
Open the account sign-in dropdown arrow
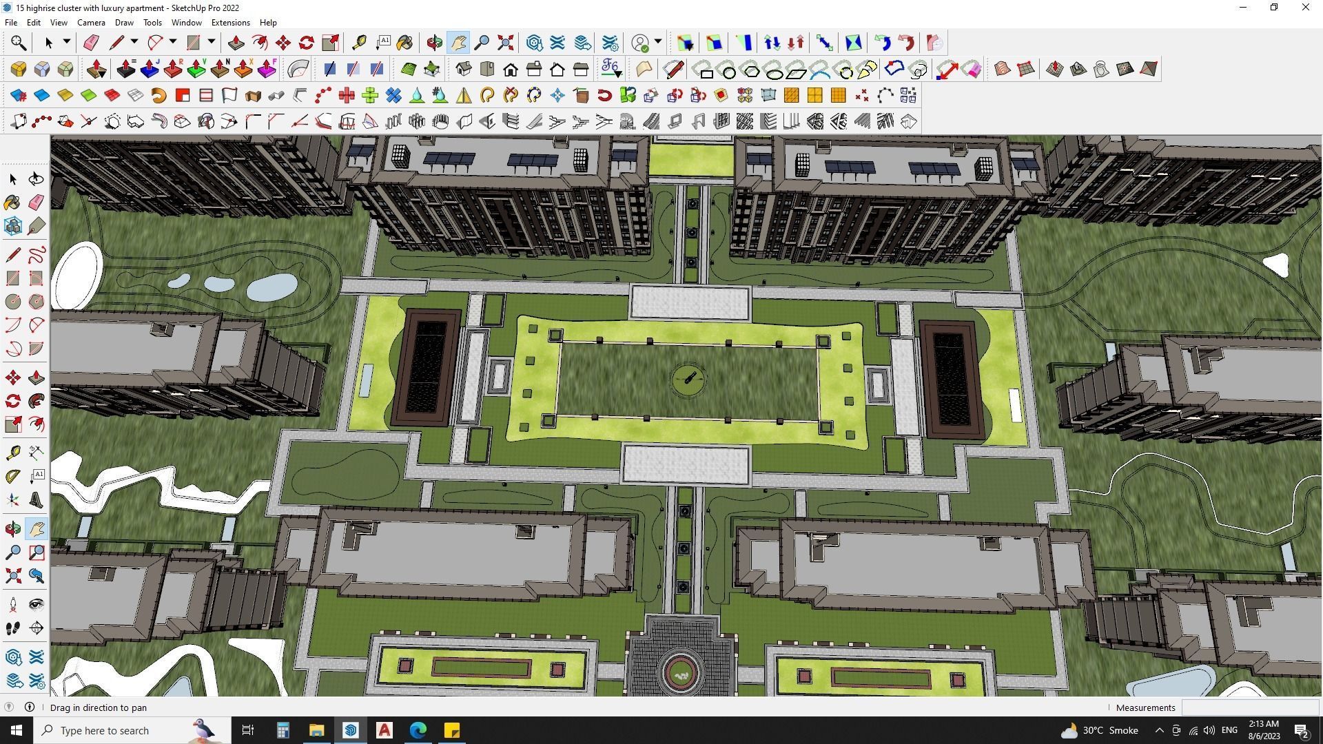point(658,43)
